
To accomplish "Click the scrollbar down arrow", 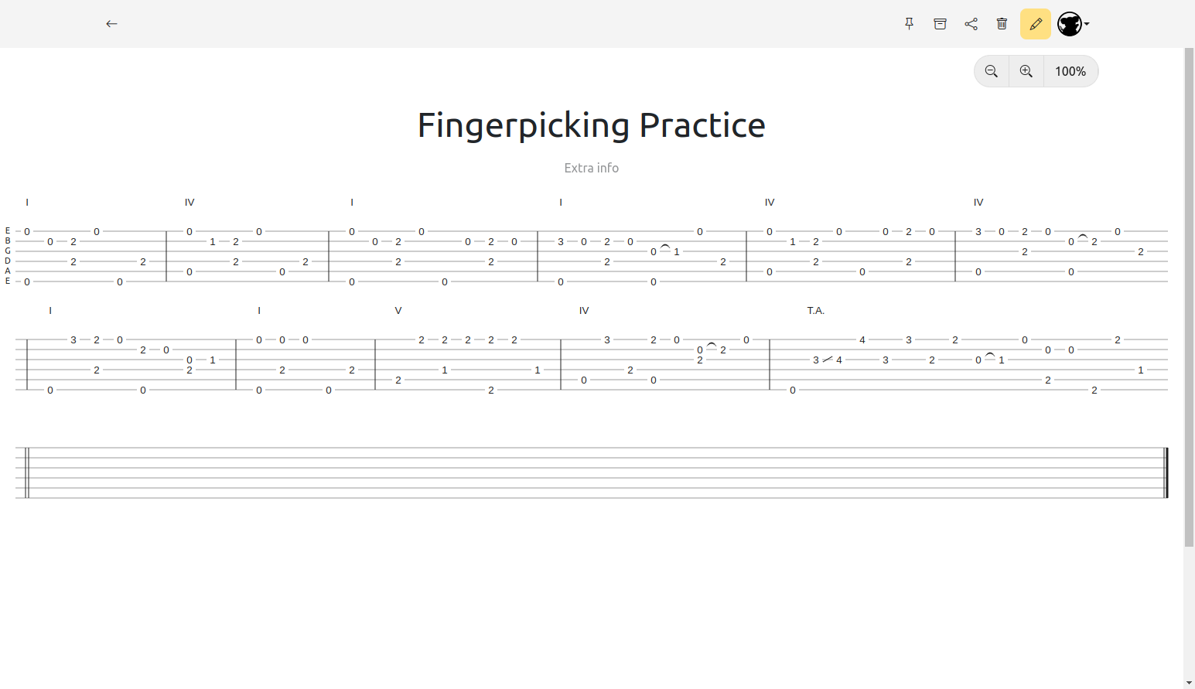I will 1189,683.
